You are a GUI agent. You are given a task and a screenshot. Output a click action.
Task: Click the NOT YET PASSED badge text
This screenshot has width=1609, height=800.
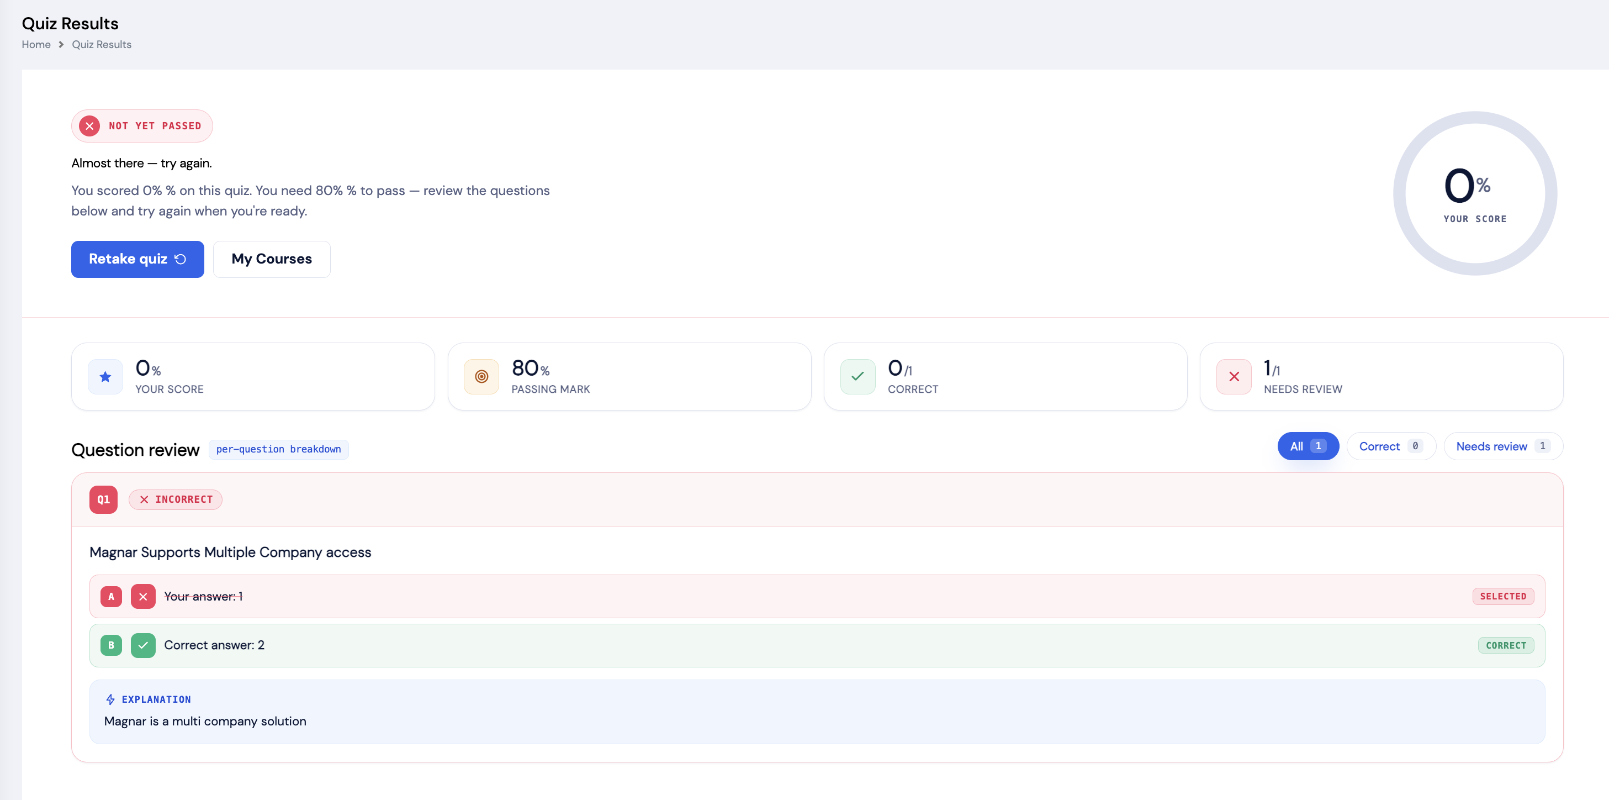point(155,125)
